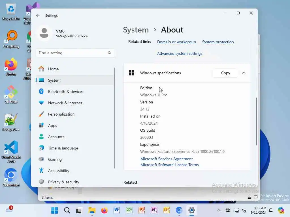Switch File Explorer to large icons view

click(x=256, y=197)
